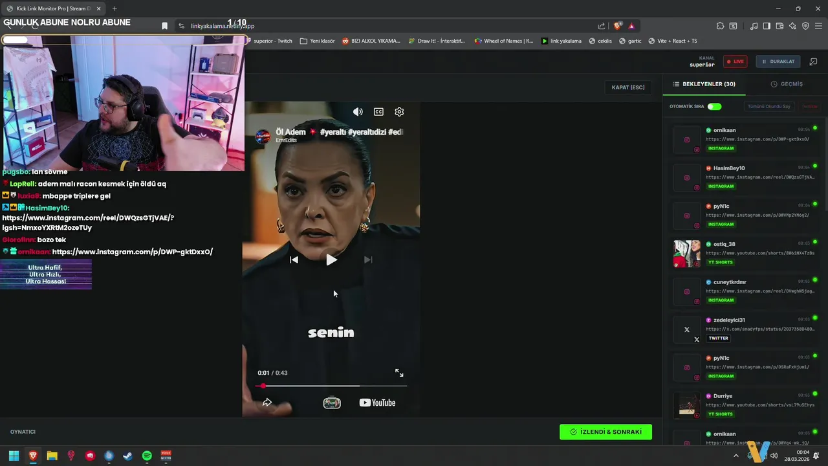Enter fullscreen with the expand arrows icon

pyautogui.click(x=399, y=373)
